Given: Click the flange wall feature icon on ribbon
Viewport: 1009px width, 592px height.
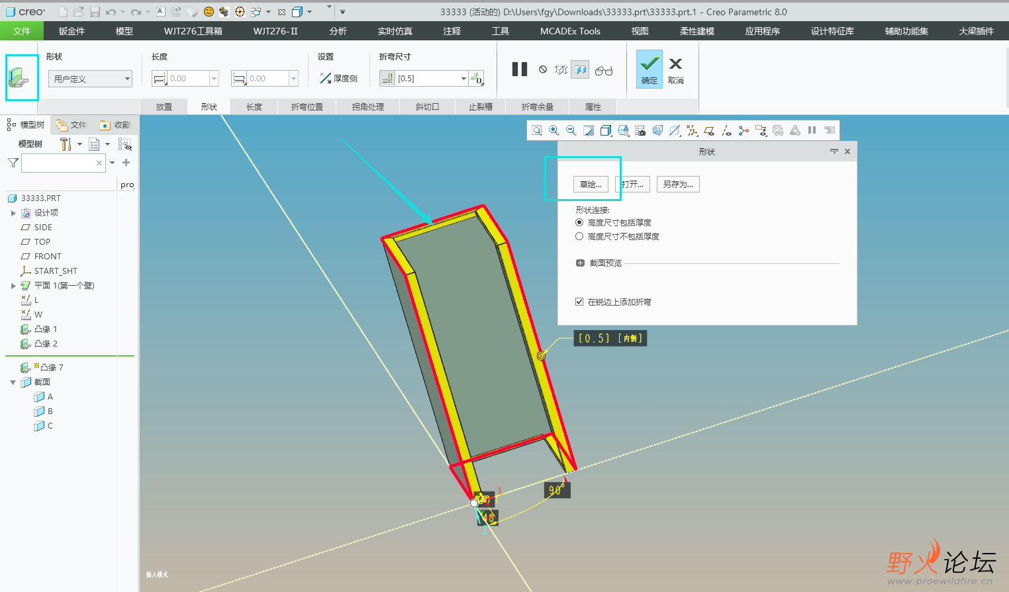Looking at the screenshot, I should tap(19, 78).
